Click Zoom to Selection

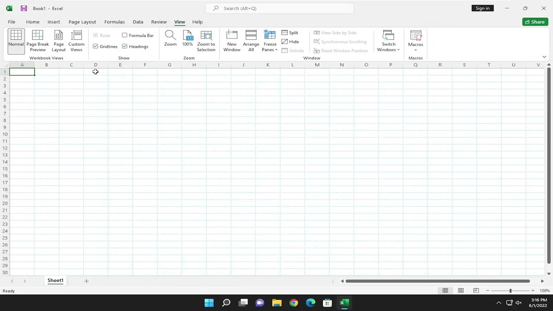click(x=206, y=41)
